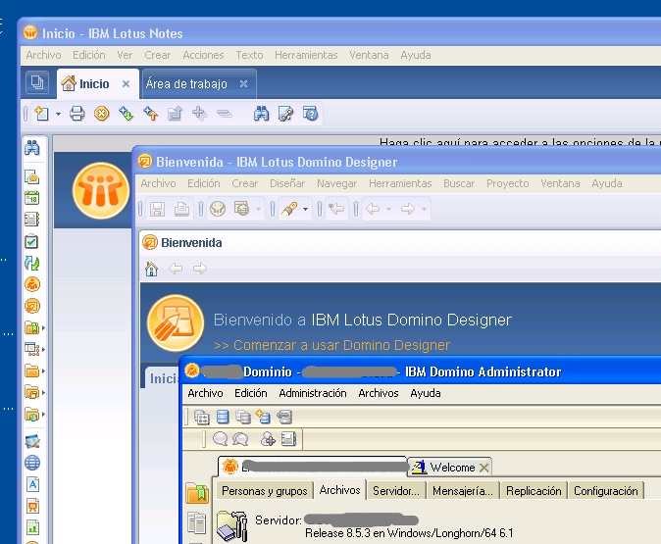Viewport: 661px width, 544px height.
Task: Open Mail icon in Notes left sidebar
Action: [x=32, y=177]
